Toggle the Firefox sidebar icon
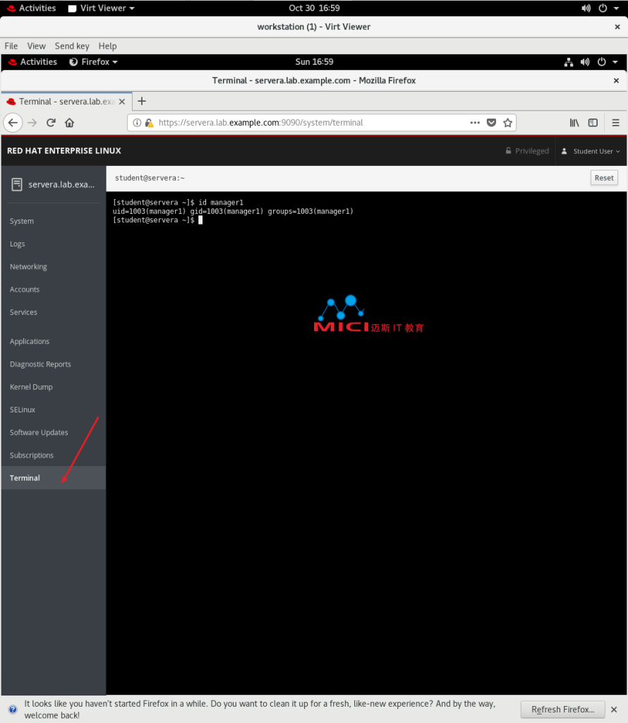Viewport: 628px width, 723px height. tap(593, 123)
